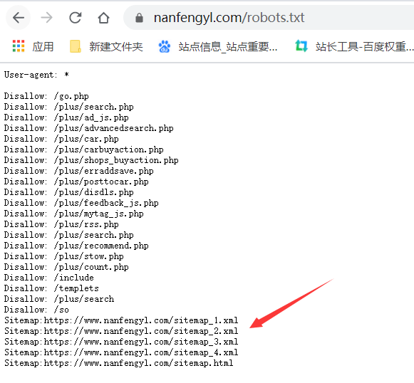Go to the browser home page icon

click(103, 18)
